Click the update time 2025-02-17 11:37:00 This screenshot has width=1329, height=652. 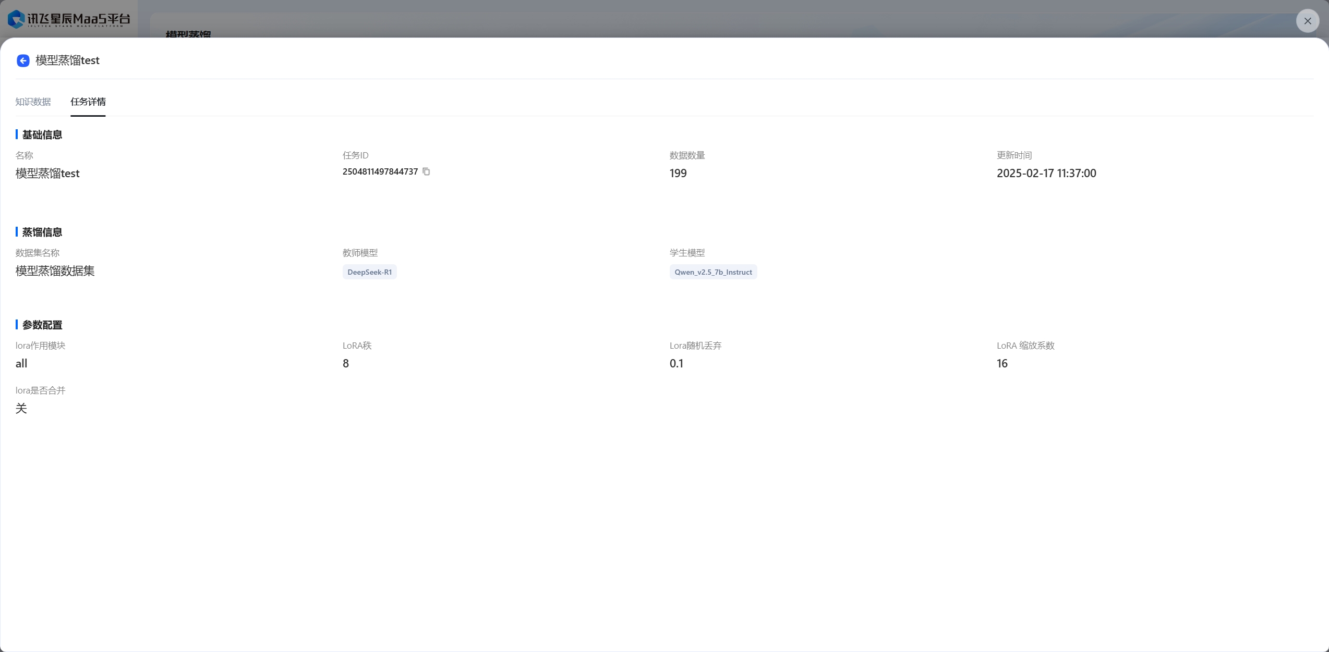pos(1046,173)
